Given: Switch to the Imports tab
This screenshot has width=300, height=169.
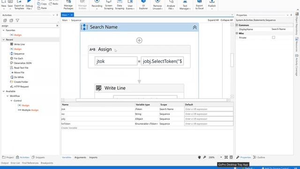Looking at the screenshot, I should pyautogui.click(x=93, y=157).
